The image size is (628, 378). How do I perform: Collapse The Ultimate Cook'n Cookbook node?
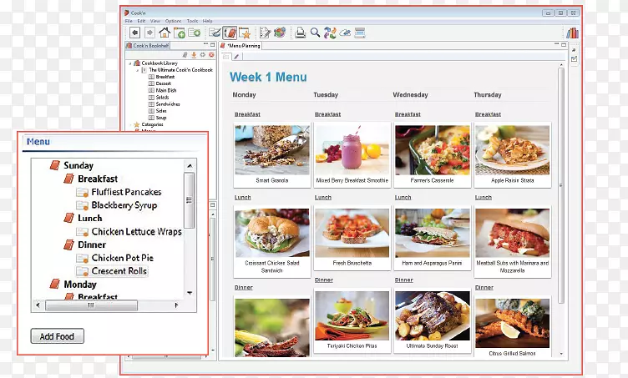[x=136, y=70]
